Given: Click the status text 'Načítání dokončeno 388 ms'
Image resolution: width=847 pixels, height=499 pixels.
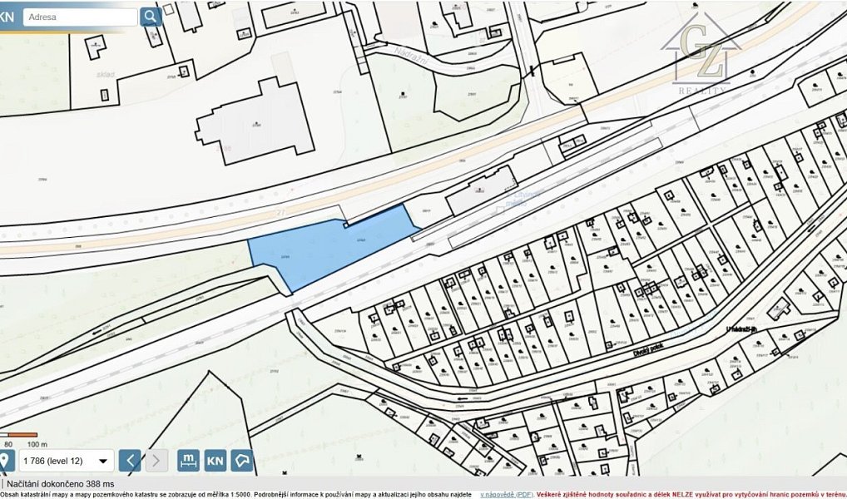Looking at the screenshot, I should click(x=61, y=484).
